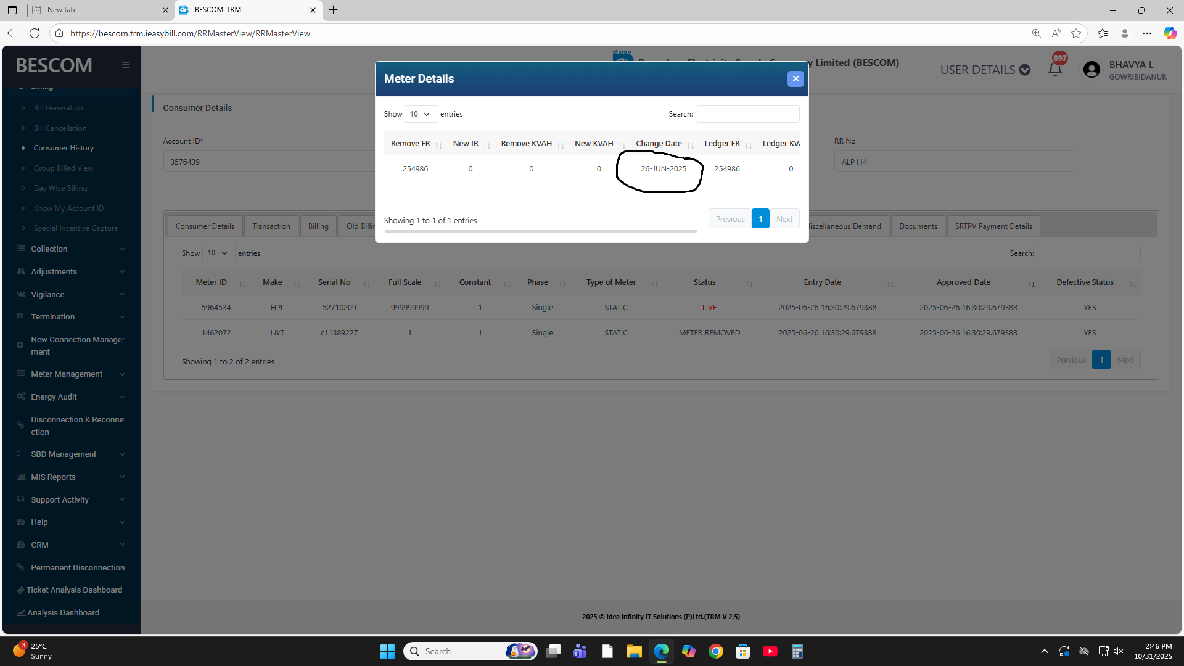
Task: Add page to favorites star icon
Action: point(1076,33)
